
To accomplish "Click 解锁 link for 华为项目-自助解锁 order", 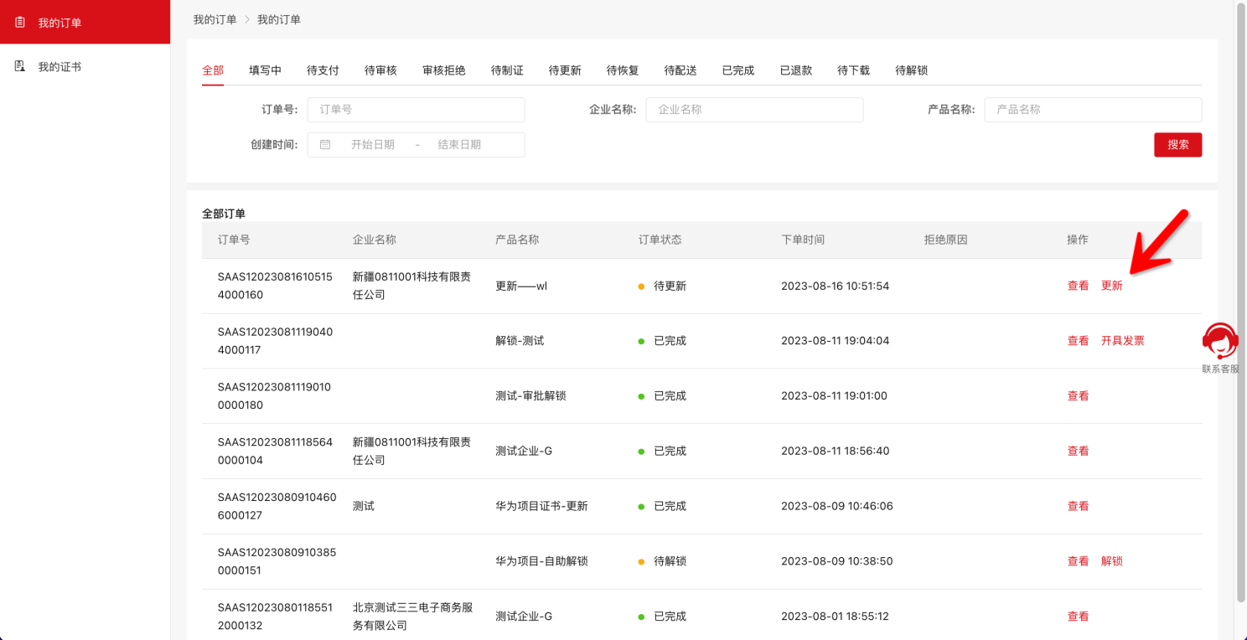I will [1111, 561].
